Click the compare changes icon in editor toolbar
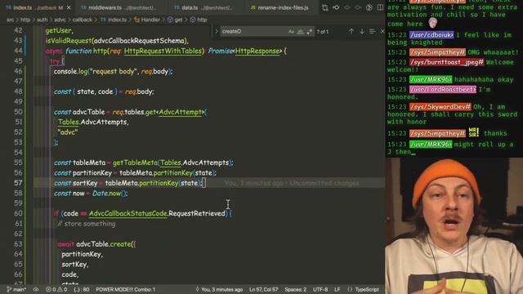The height and width of the screenshot is (294, 523). 324,7
